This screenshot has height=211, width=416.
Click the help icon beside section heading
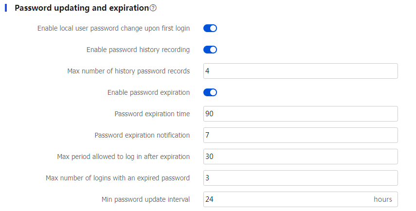[x=153, y=8]
